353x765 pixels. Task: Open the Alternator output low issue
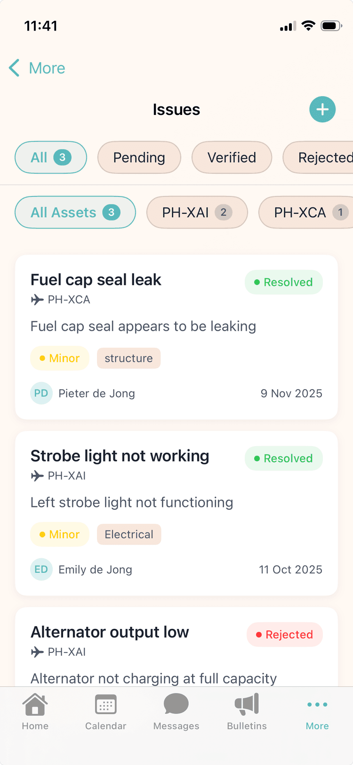click(x=110, y=633)
